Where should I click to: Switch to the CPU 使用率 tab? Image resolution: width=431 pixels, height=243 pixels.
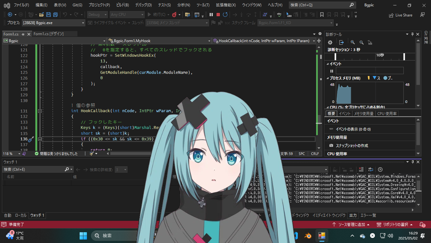click(x=387, y=113)
